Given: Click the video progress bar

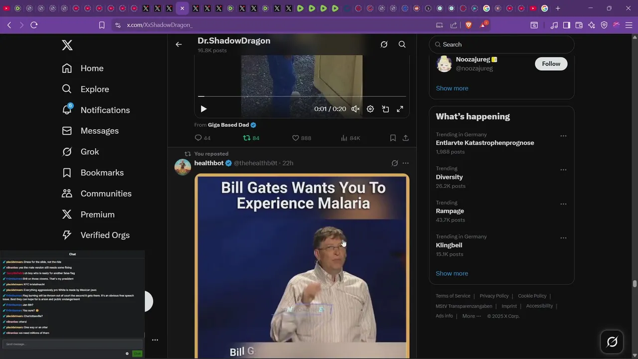Looking at the screenshot, I should 302,96.
